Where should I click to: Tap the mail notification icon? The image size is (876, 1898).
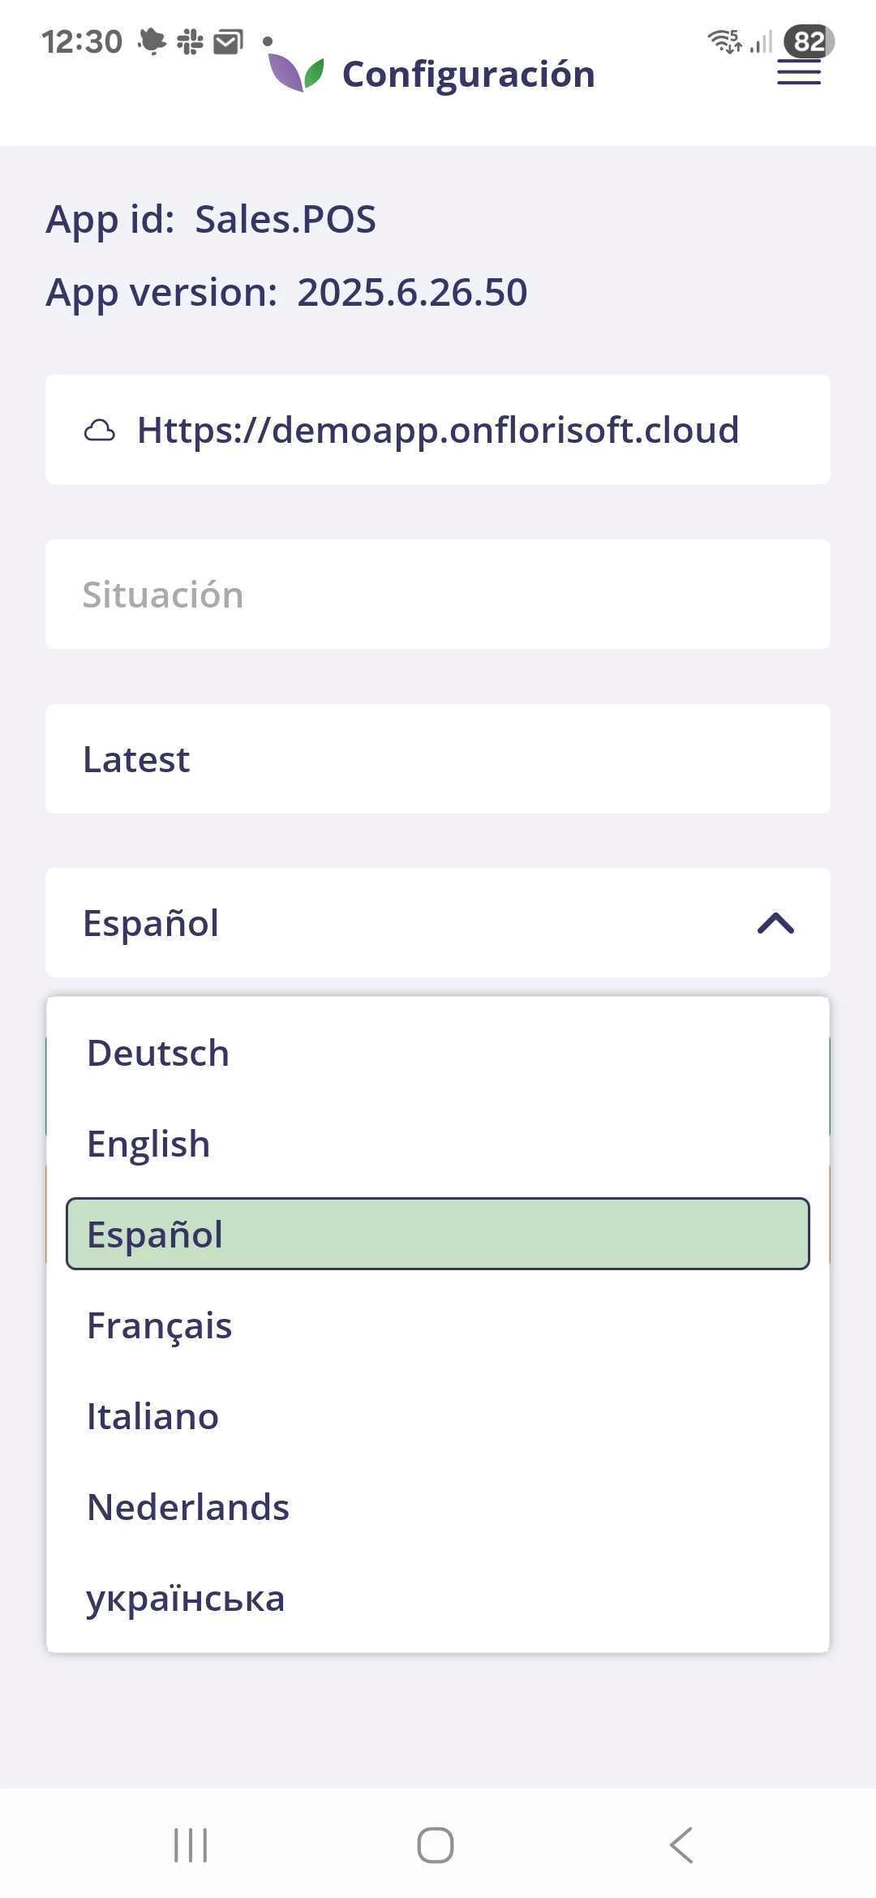[x=228, y=41]
